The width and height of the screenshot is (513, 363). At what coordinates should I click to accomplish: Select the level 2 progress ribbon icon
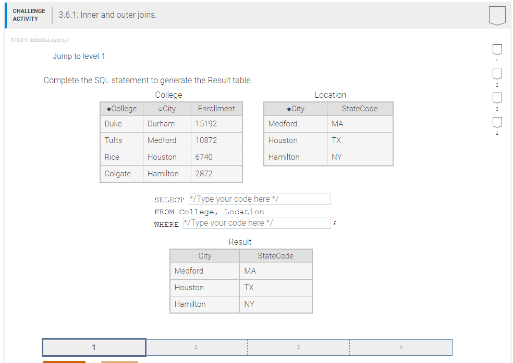pyautogui.click(x=497, y=74)
